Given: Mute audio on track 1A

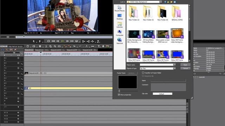Looking at the screenshot, I should (x=18, y=113).
